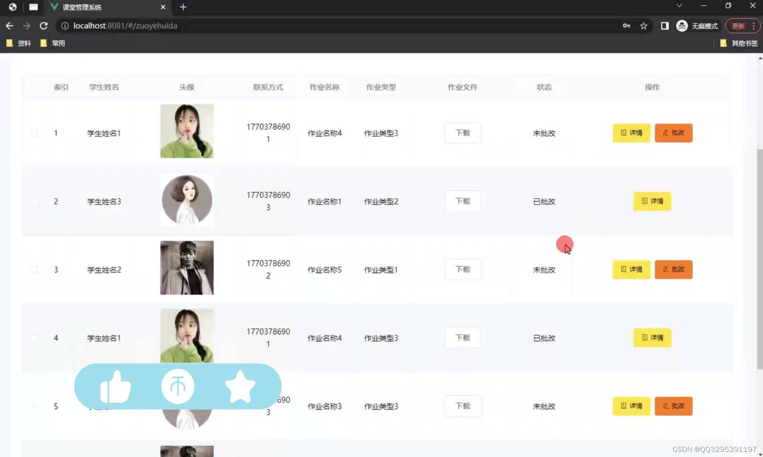Image resolution: width=763 pixels, height=457 pixels.
Task: Click 下载 for row 5 作业名称3
Action: [x=463, y=406]
